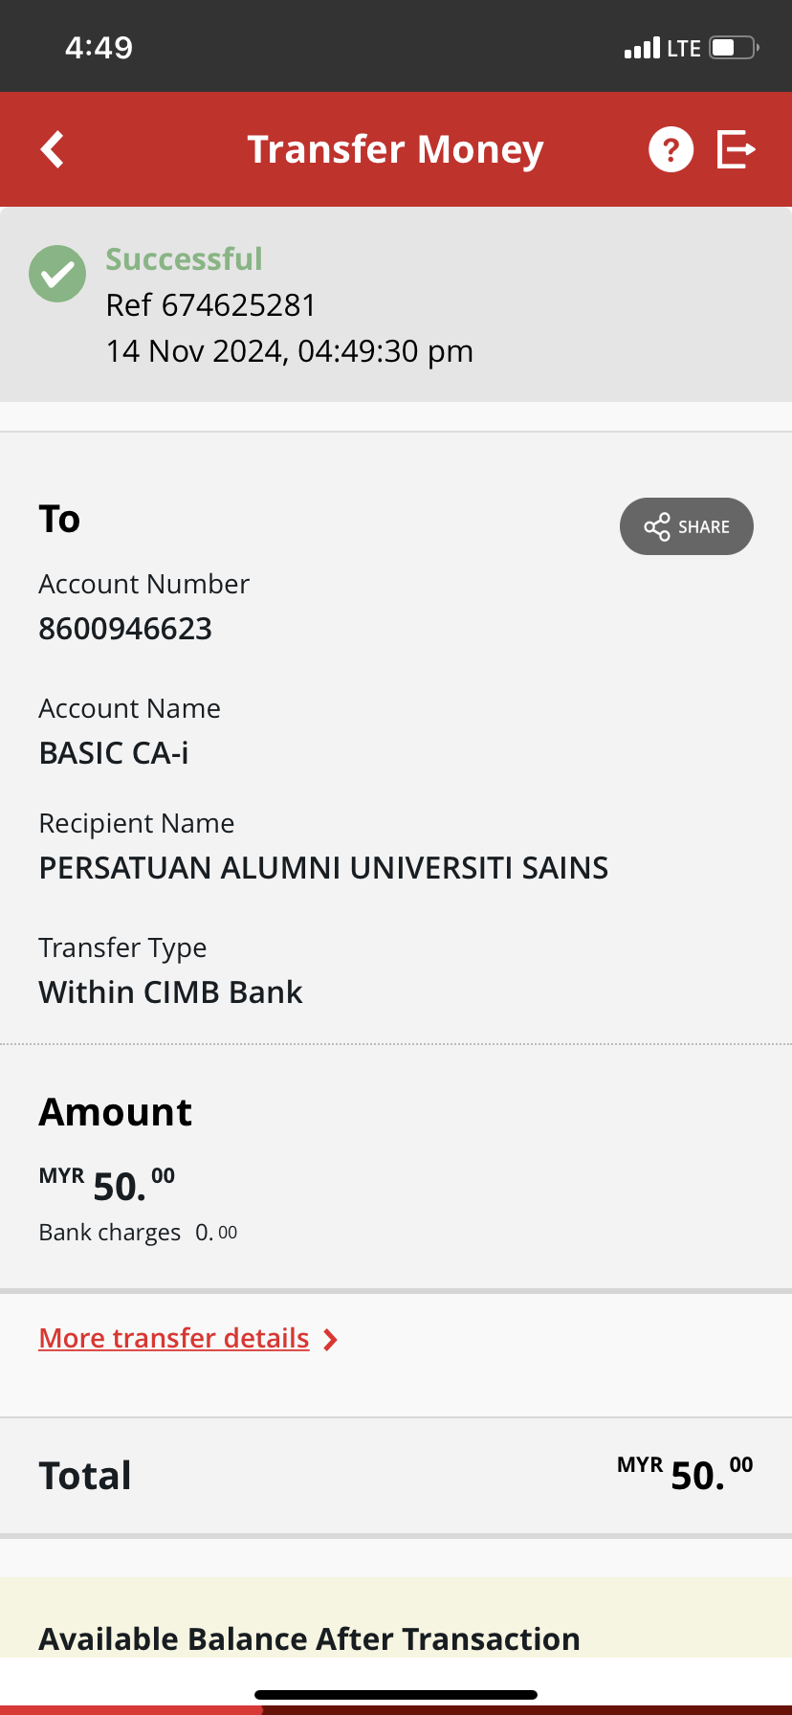
Task: Tap the battery indicator icon
Action: [733, 48]
